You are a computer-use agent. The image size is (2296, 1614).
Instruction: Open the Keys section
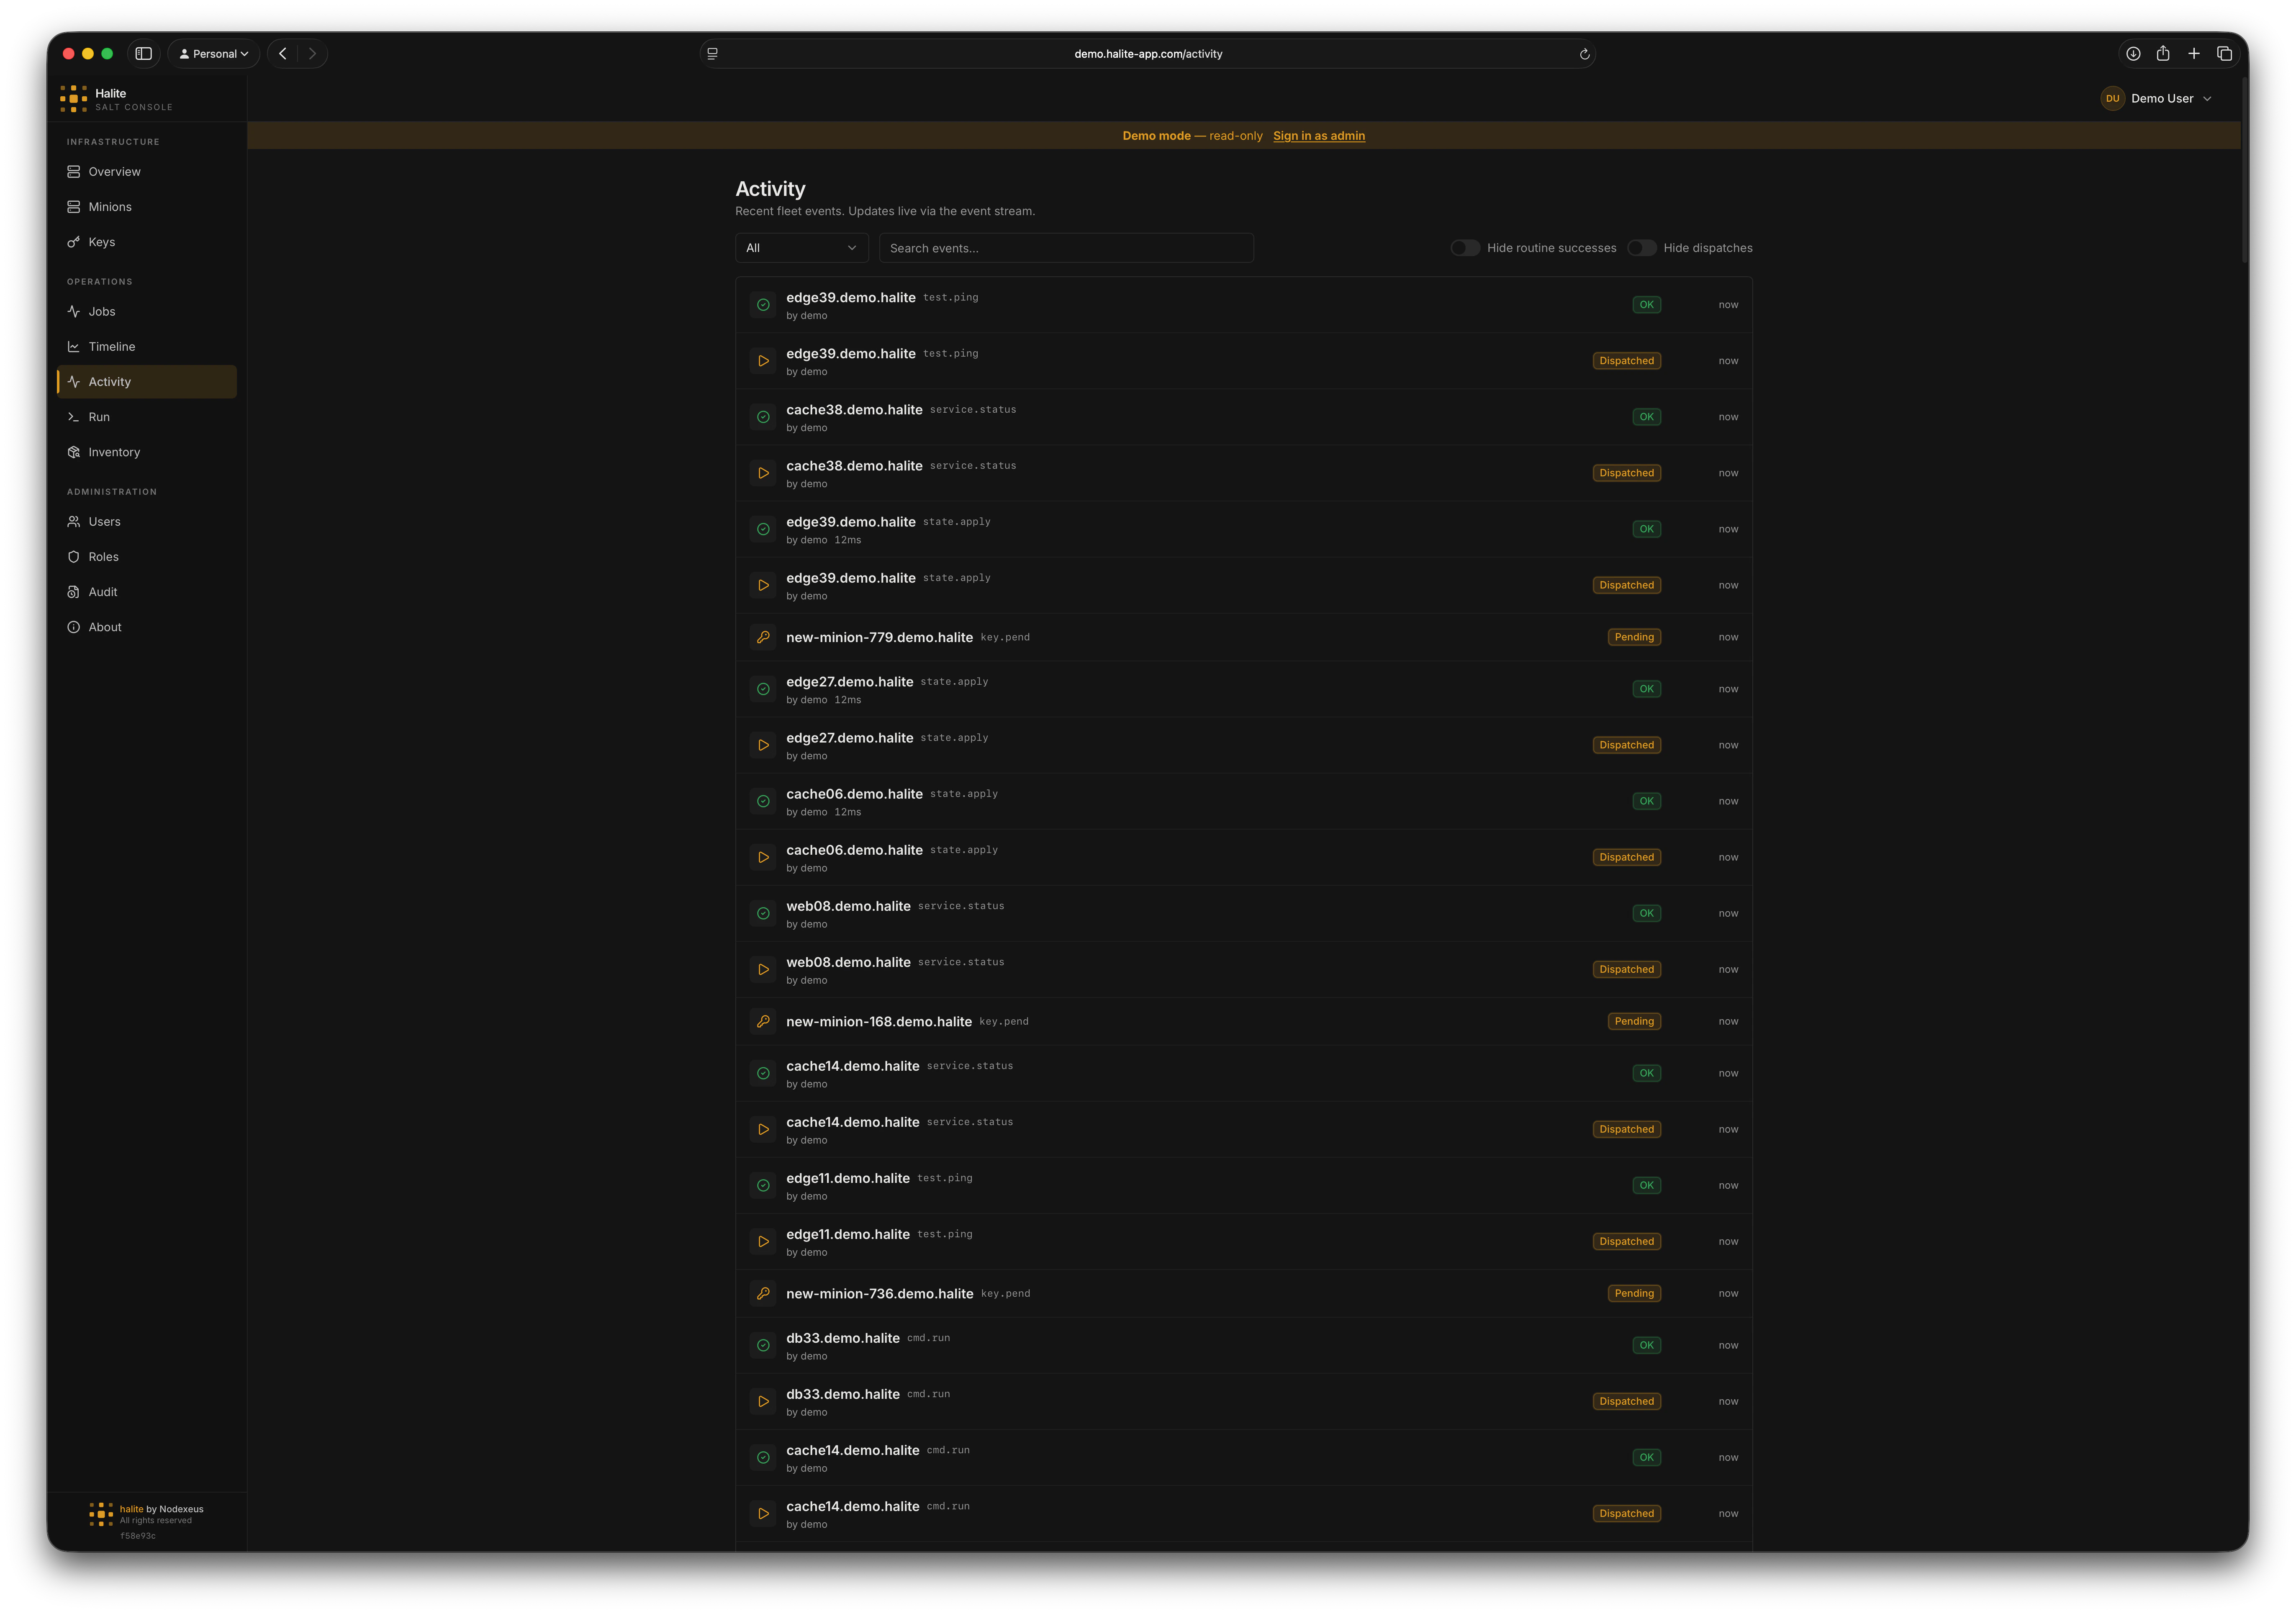[147, 242]
